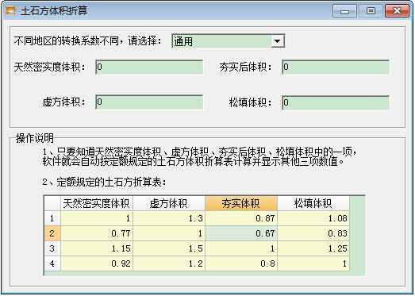Click the cell with value 1.15
The image size is (415, 296).
click(97, 248)
